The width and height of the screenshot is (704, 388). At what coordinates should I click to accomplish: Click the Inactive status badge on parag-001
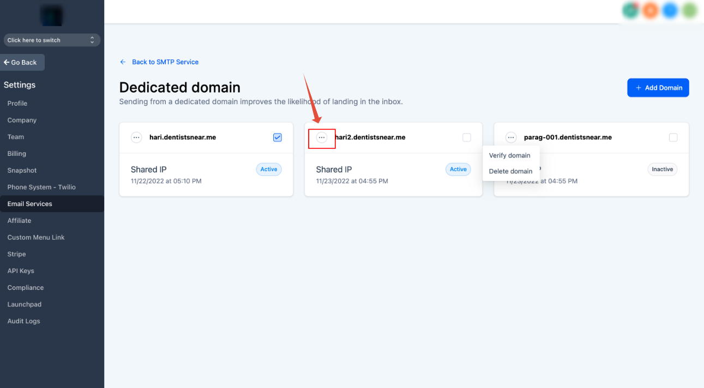662,169
